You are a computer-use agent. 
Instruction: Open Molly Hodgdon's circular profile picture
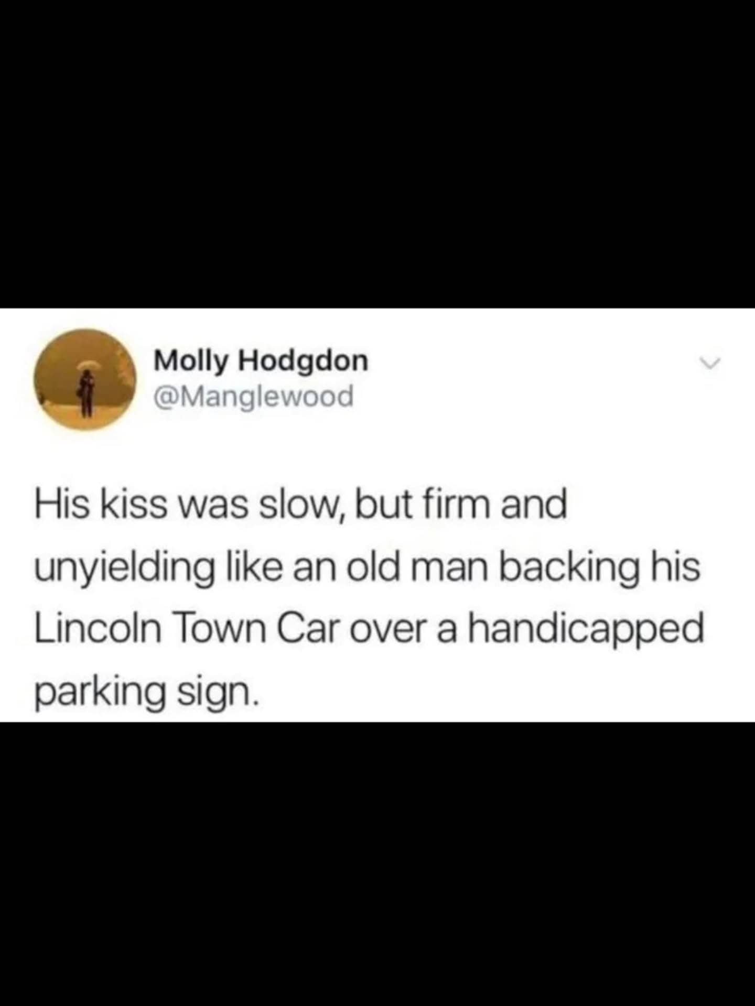85,380
